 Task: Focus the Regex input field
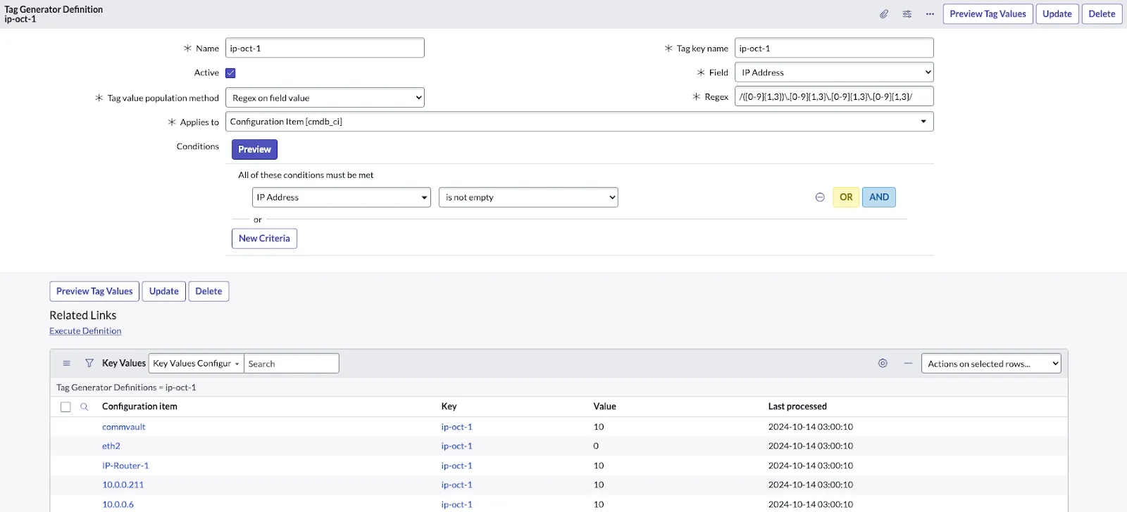[x=834, y=96]
